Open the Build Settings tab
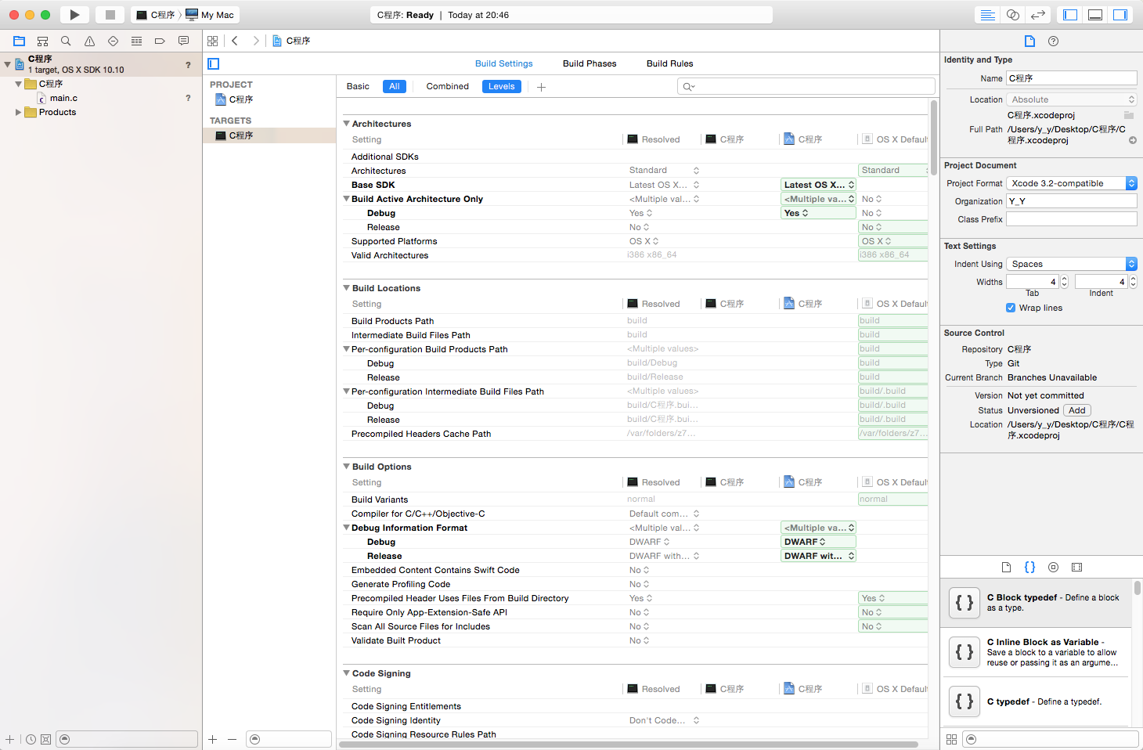 point(503,63)
